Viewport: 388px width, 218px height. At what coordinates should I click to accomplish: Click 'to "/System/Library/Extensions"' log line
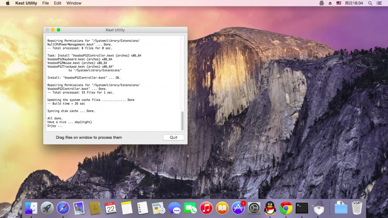click(x=95, y=71)
